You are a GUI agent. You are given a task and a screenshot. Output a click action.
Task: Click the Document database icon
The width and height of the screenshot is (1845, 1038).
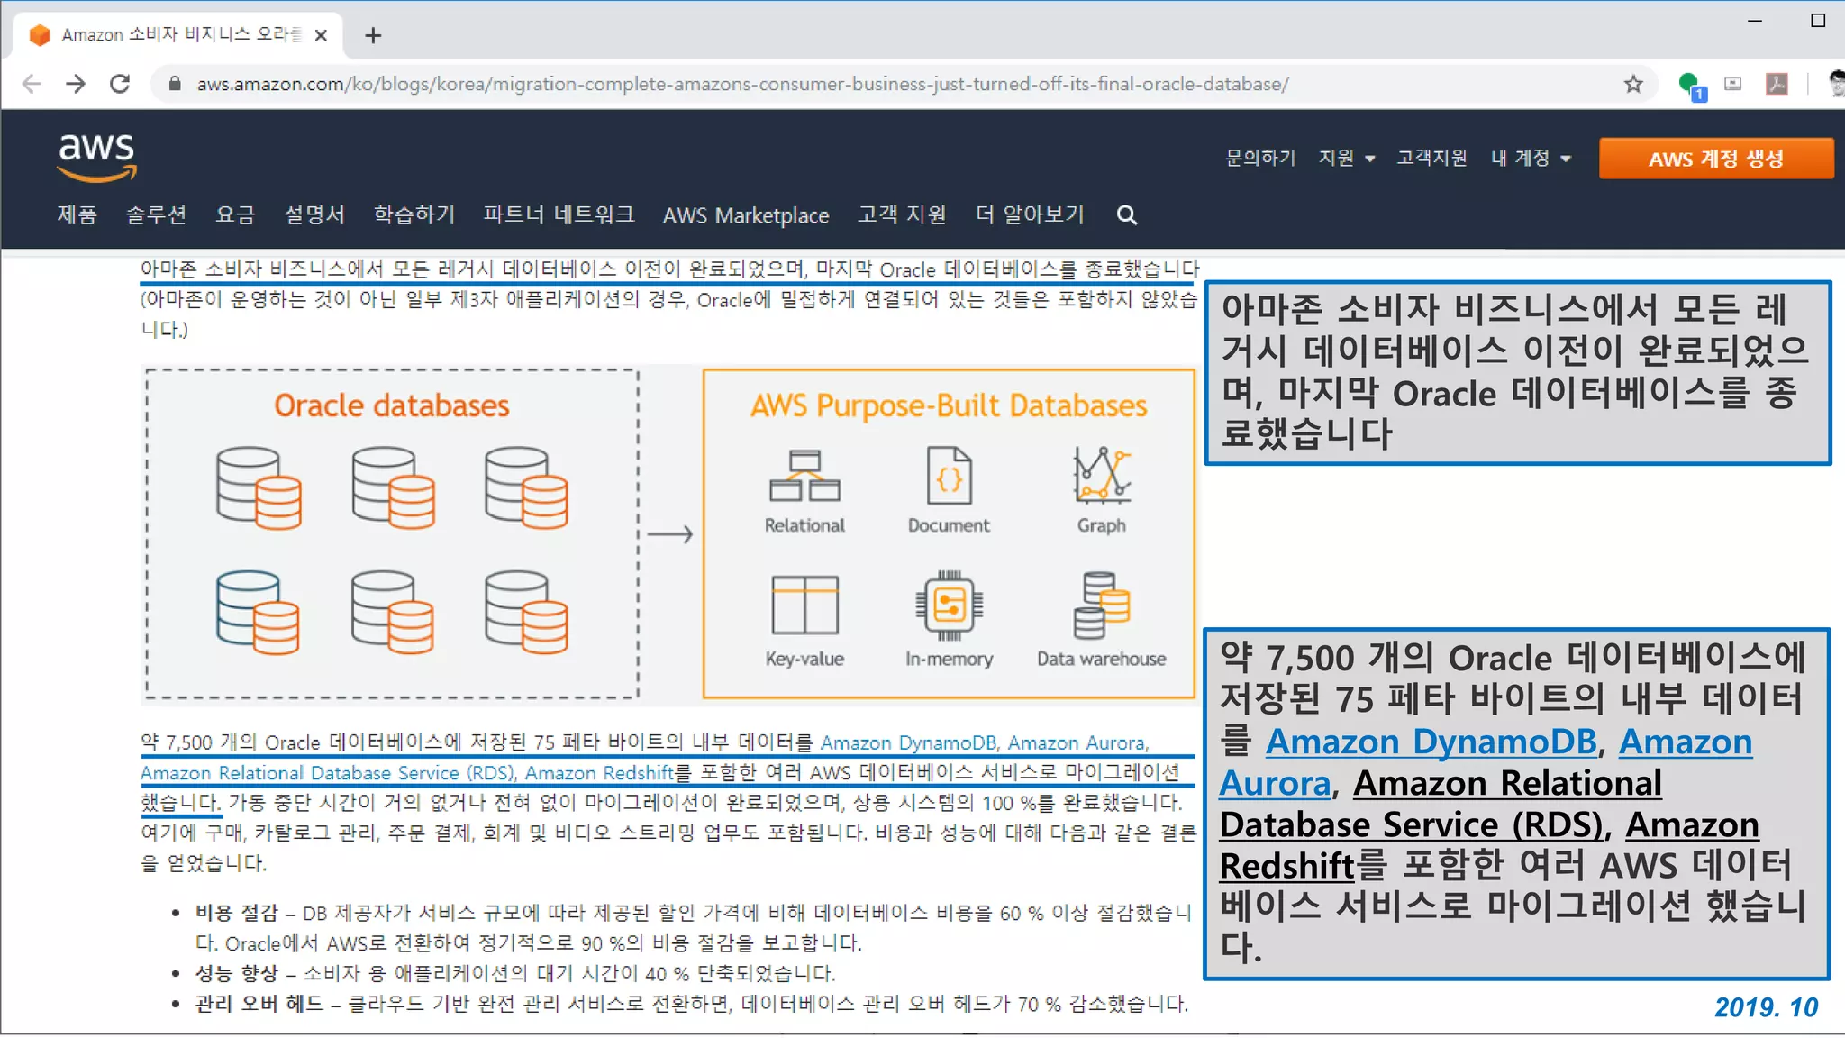[949, 475]
